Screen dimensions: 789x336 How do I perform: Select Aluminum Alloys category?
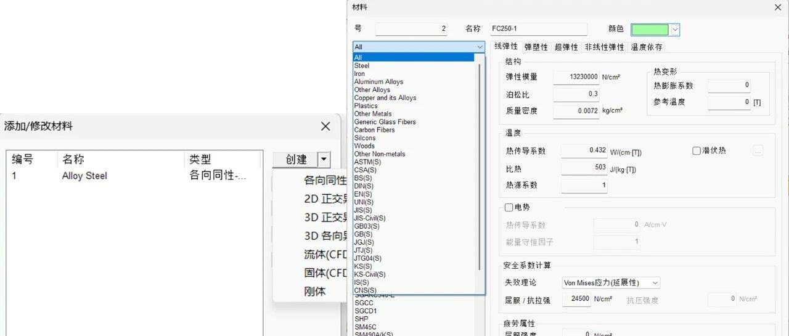(x=378, y=81)
